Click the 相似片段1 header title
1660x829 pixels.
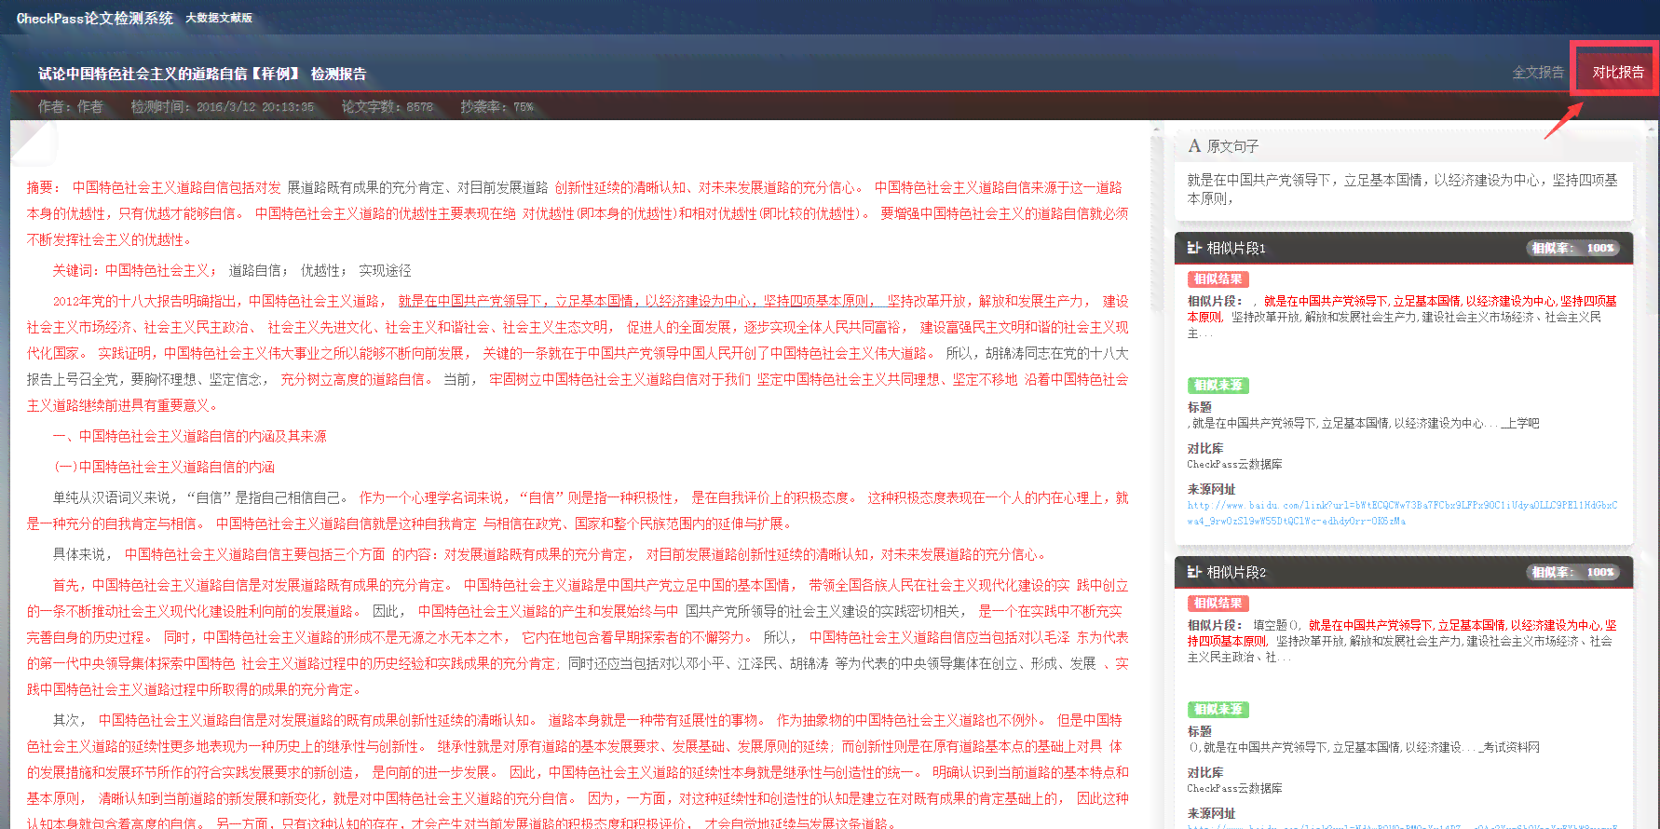[x=1236, y=248]
